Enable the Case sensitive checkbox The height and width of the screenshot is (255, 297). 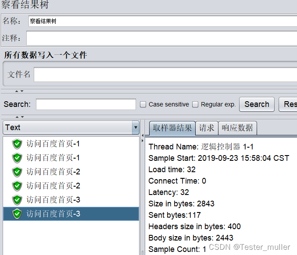pos(143,104)
